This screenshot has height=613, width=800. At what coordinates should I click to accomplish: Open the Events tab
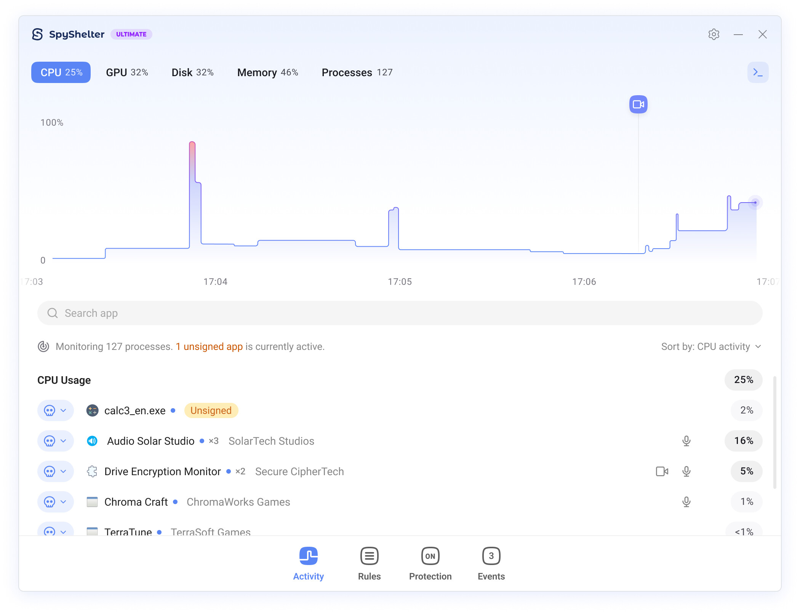[491, 564]
